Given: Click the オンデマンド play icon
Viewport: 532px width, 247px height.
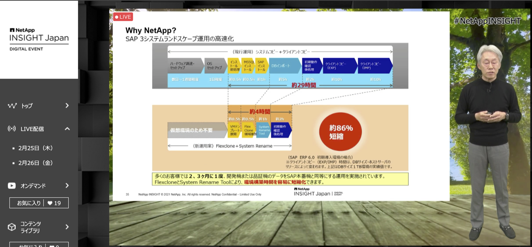Looking at the screenshot, I should click(12, 186).
